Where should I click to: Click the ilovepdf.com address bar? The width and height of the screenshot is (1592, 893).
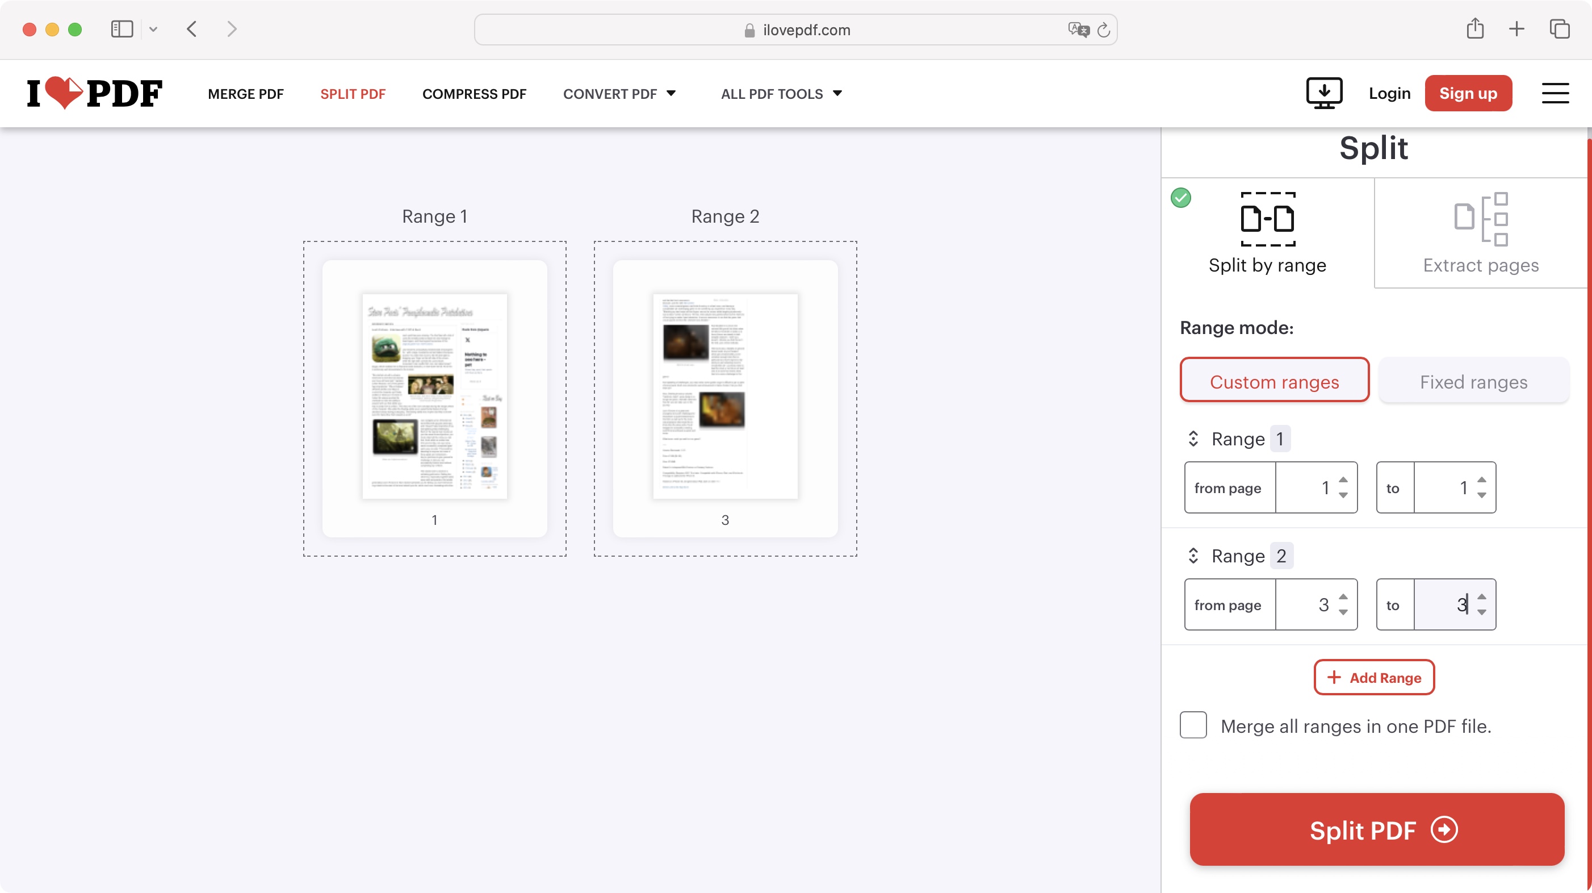click(x=796, y=30)
